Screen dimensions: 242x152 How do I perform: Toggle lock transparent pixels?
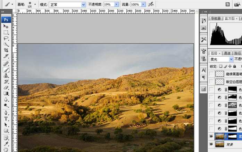tap(221, 66)
